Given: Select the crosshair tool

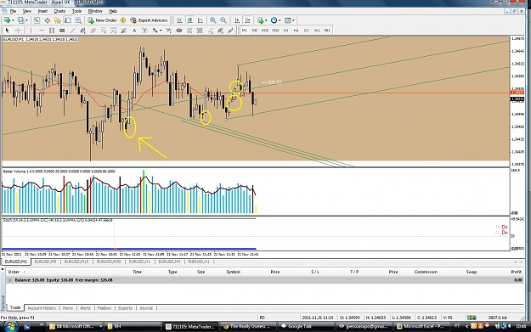Looking at the screenshot, I should click(18, 31).
